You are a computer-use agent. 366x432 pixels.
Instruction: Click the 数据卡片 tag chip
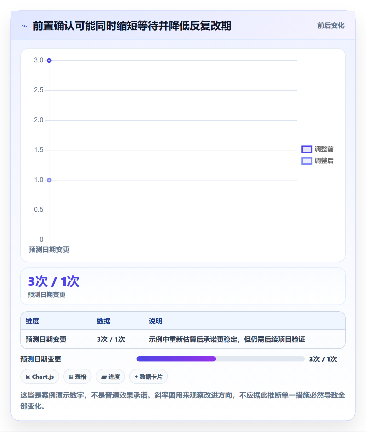coord(148,376)
